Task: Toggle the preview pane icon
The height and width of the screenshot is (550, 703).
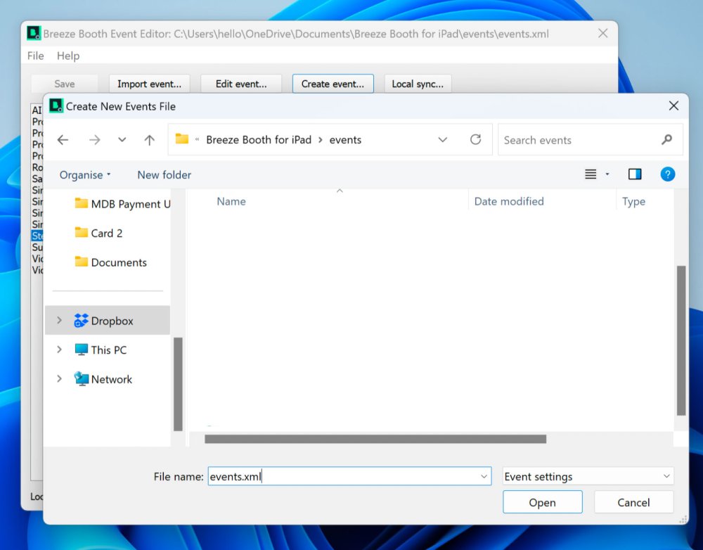Action: pos(635,174)
